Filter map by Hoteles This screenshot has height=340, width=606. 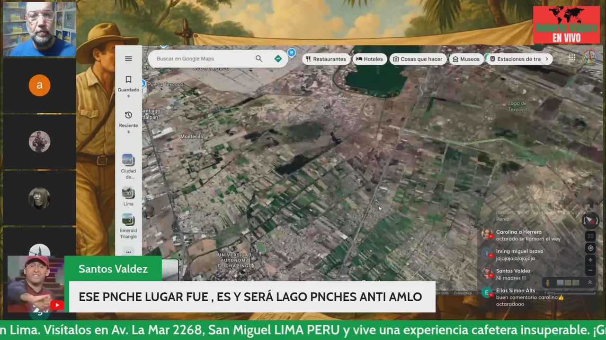pos(369,59)
